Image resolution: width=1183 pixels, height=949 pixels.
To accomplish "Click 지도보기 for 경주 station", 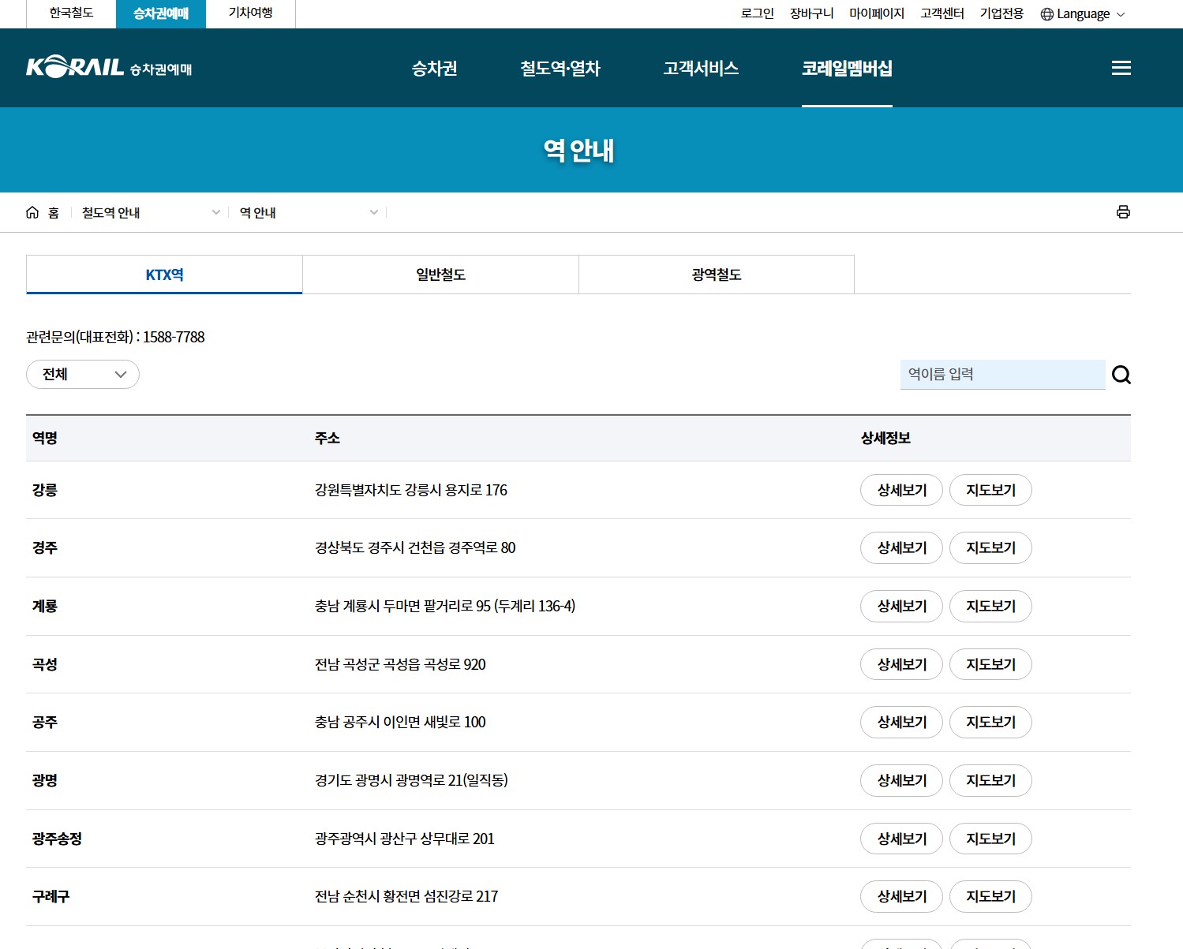I will tap(990, 547).
